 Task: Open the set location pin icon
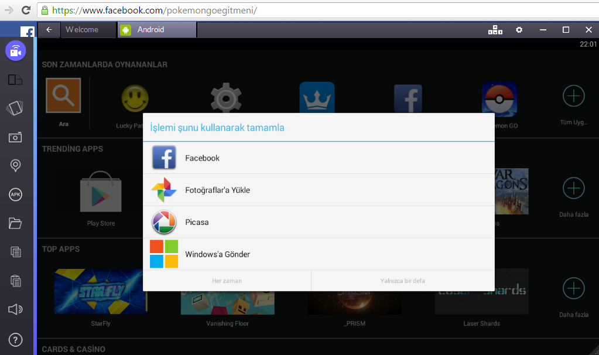pos(15,165)
